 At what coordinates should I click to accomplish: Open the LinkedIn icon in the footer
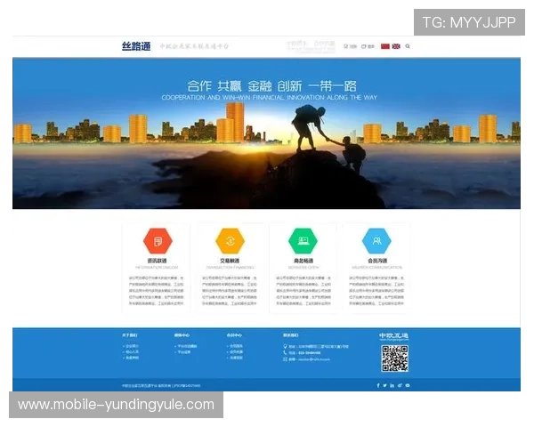(392, 385)
